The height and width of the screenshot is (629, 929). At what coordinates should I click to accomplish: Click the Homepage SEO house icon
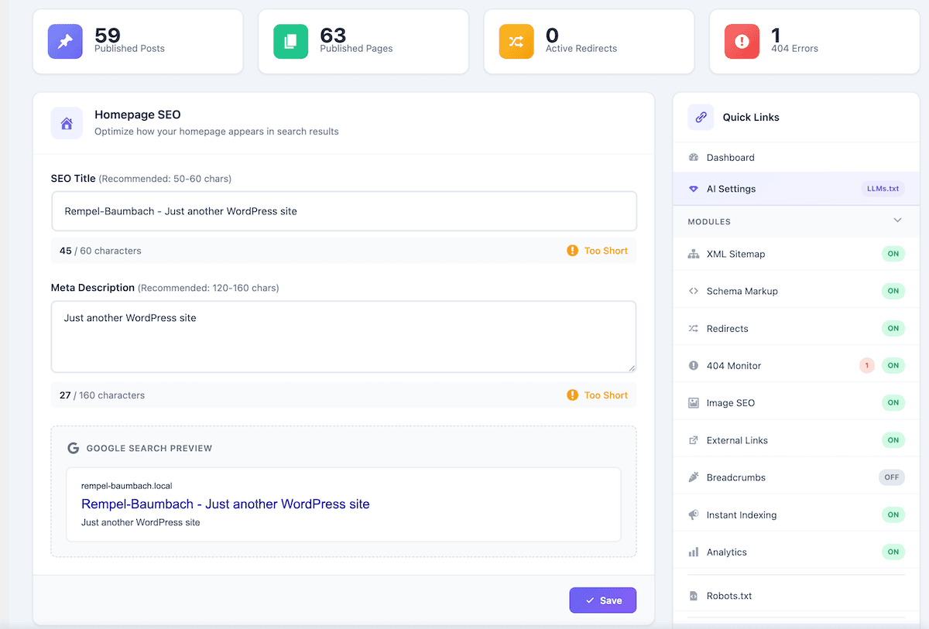pyautogui.click(x=67, y=123)
